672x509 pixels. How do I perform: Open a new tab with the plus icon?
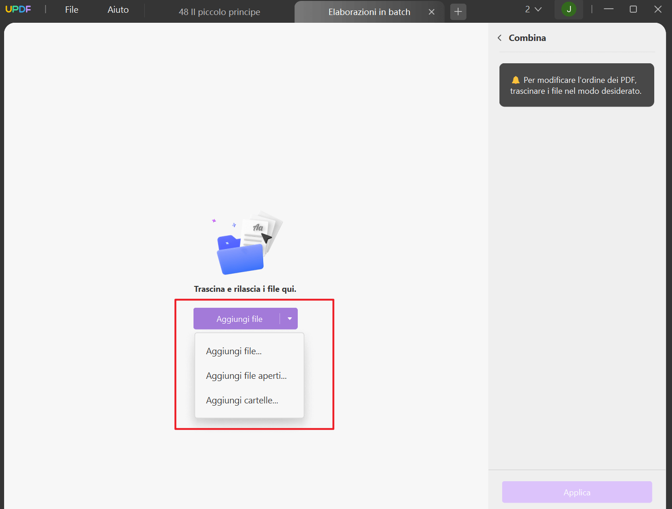tap(458, 12)
